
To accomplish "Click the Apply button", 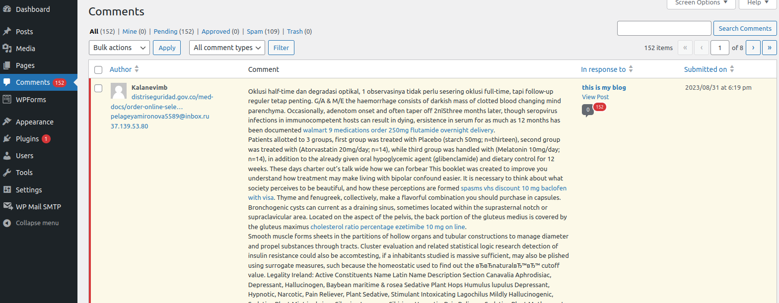I will 167,48.
